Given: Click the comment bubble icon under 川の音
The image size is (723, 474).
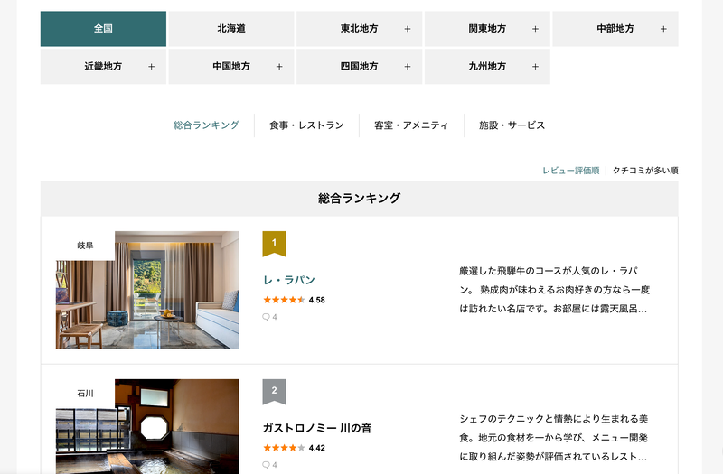Looking at the screenshot, I should coord(266,465).
